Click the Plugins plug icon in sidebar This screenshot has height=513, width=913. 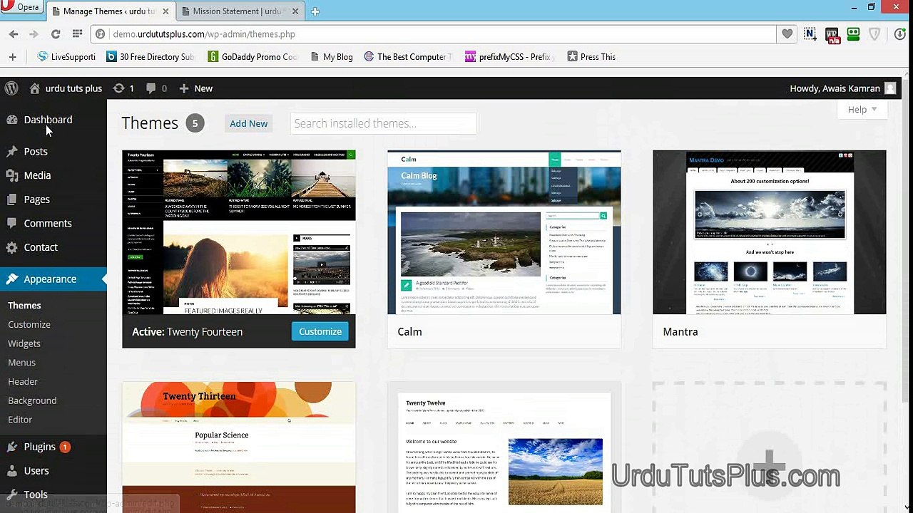[x=12, y=447]
